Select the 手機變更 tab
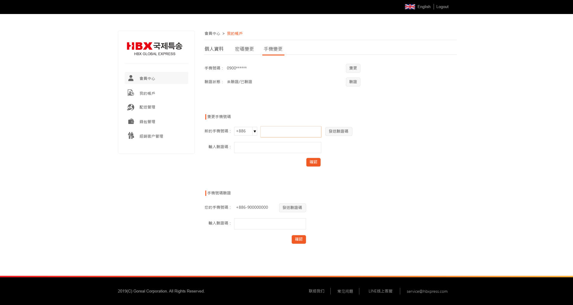Screen dimensions: 573x305 pos(273,49)
